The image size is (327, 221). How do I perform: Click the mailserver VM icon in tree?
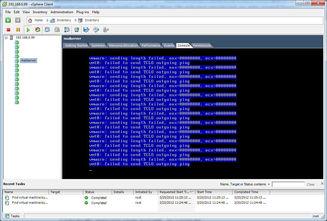[17, 61]
